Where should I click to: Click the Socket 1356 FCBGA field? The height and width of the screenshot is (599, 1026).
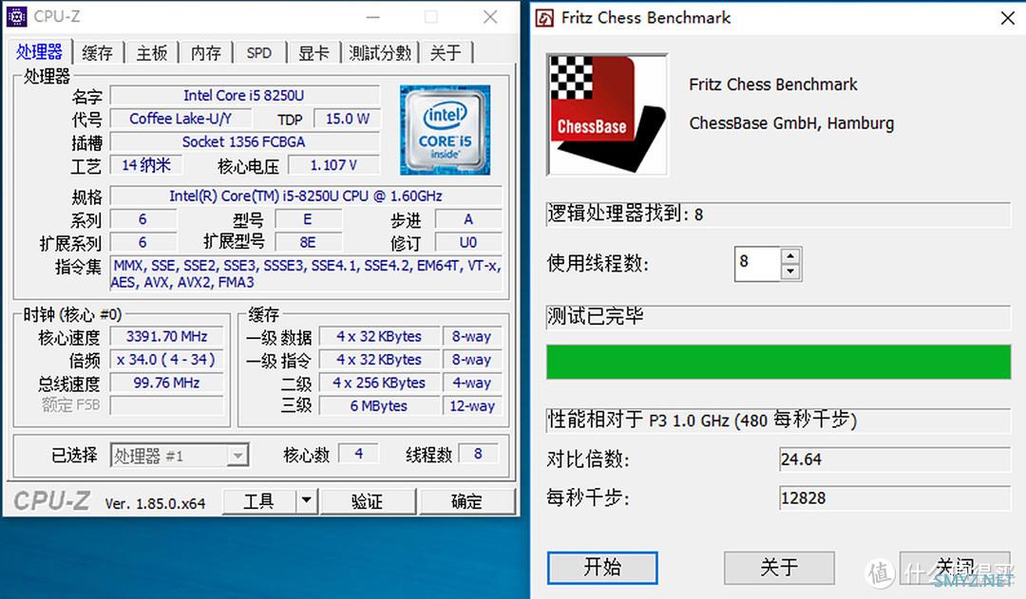245,141
